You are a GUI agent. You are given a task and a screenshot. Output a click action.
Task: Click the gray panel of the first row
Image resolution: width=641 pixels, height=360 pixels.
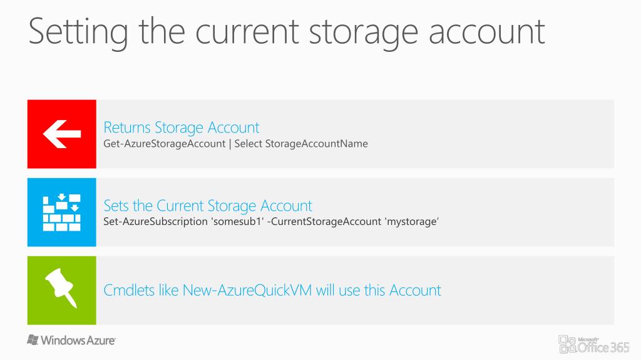pos(355,134)
